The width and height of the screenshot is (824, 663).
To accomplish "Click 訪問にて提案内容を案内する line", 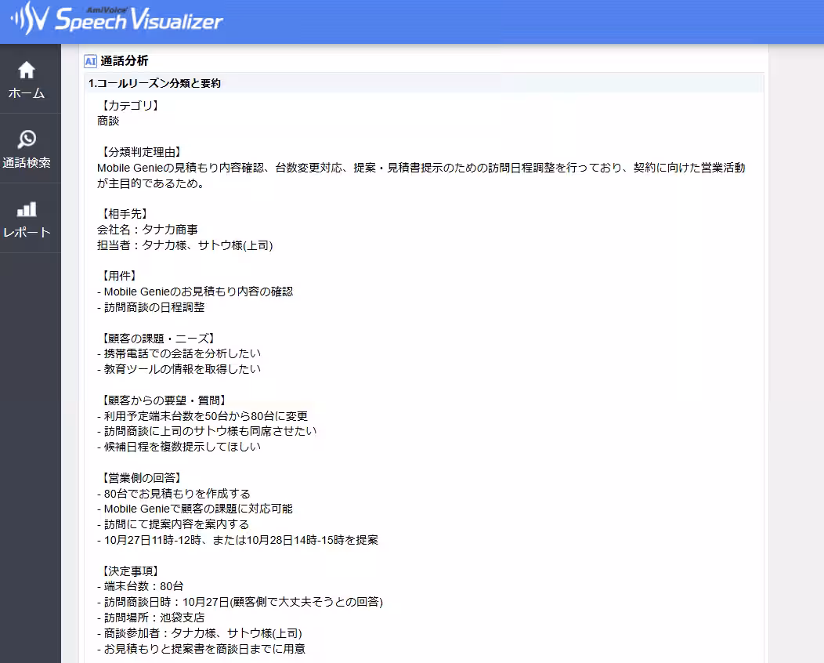I will coord(173,525).
